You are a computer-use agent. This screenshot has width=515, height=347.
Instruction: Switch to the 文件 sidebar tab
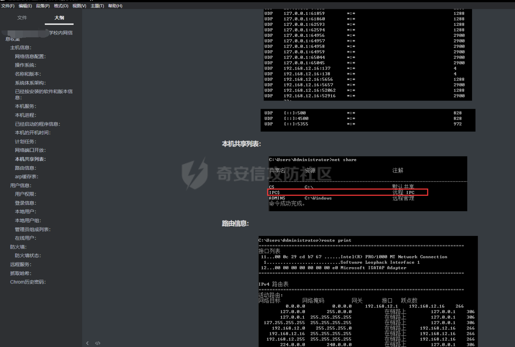click(x=22, y=18)
